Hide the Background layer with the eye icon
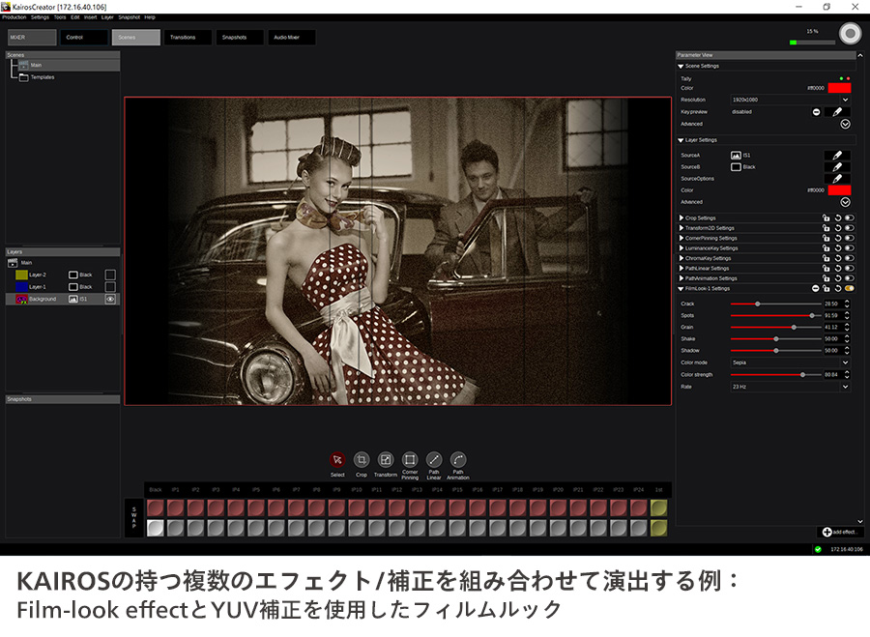The image size is (870, 637). 110,300
